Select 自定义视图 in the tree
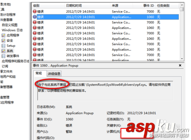The height and width of the screenshot is (140, 191). click(x=10, y=25)
